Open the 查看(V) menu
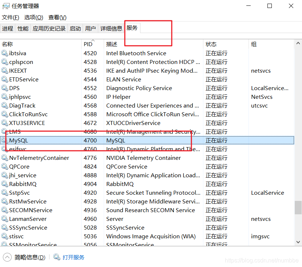The width and height of the screenshot is (302, 267). click(57, 17)
